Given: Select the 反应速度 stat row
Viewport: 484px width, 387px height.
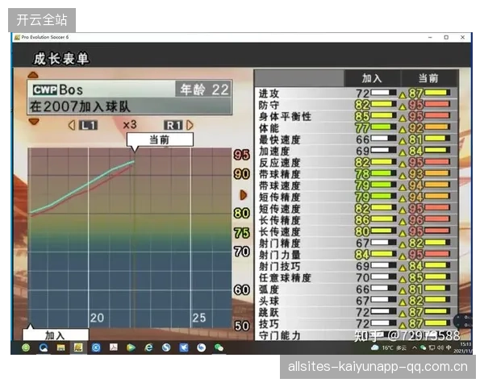Looking at the screenshot, I should pos(356,162).
